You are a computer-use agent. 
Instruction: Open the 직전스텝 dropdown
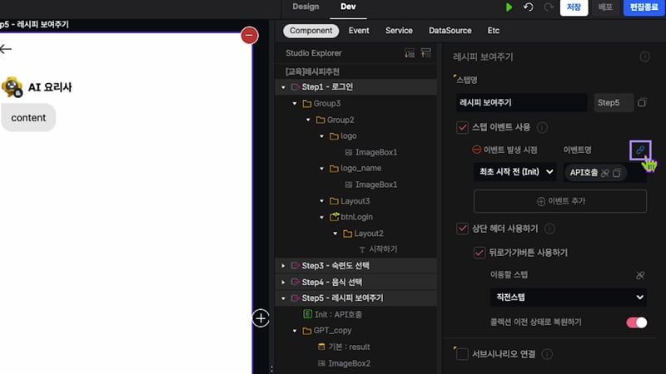coord(568,297)
